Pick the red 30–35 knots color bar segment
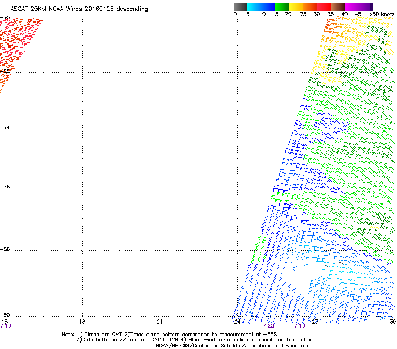 (x=324, y=6)
